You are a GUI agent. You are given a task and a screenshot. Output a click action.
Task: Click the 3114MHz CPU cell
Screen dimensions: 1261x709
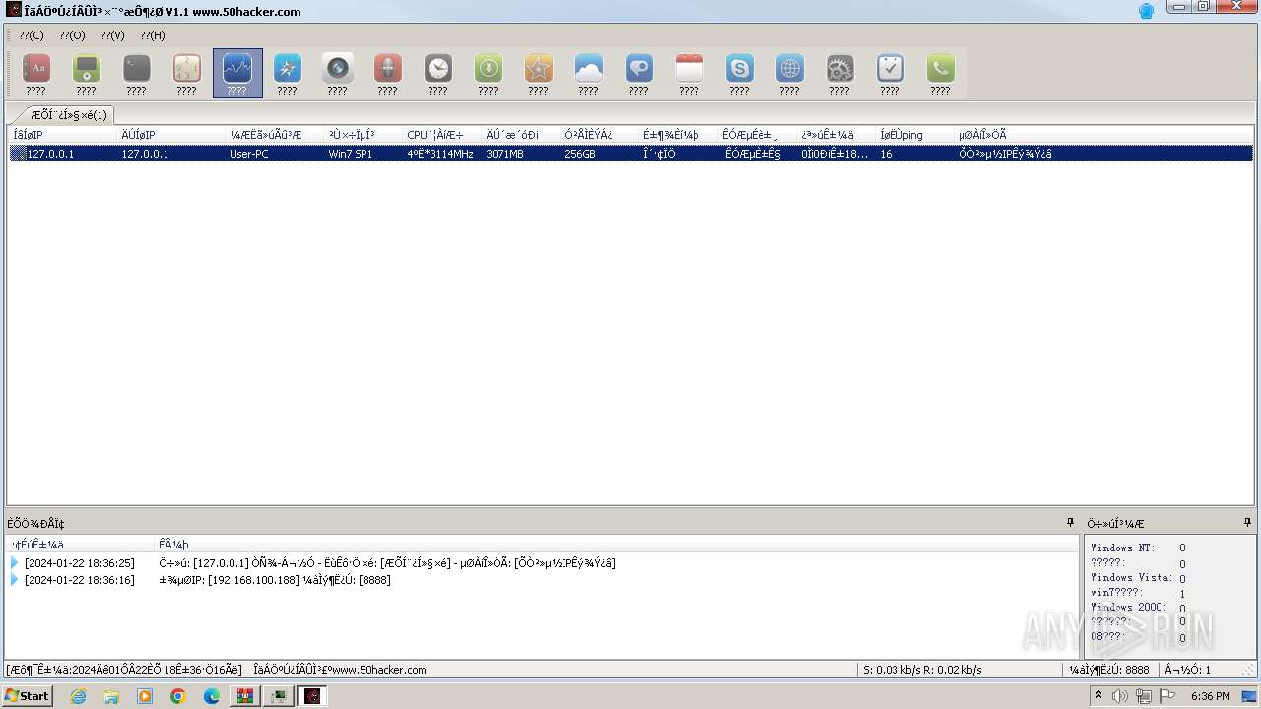[x=440, y=154]
